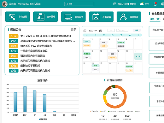Click the 消息 tag in notices
Image resolution: width=164 pixels, height=123 pixels.
(x=14, y=46)
